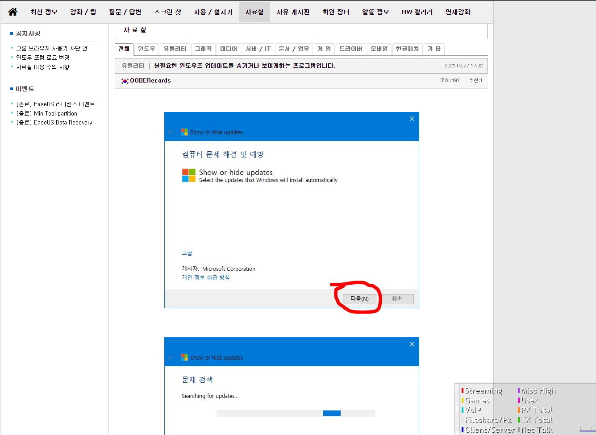The height and width of the screenshot is (435, 596).
Task: Click the blue Client/Server legend swatch
Action: (463, 430)
